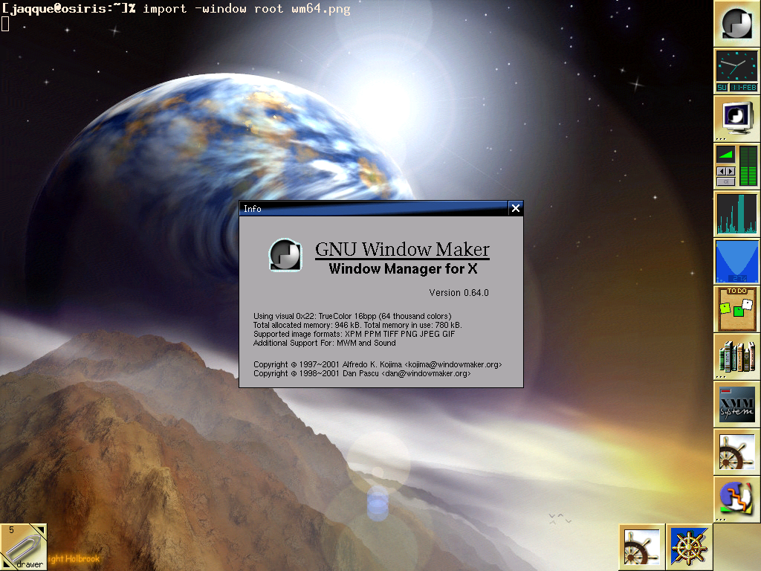This screenshot has width=761, height=571.
Task: Launch the monitor icon with GNUstep logo
Action: tap(736, 118)
